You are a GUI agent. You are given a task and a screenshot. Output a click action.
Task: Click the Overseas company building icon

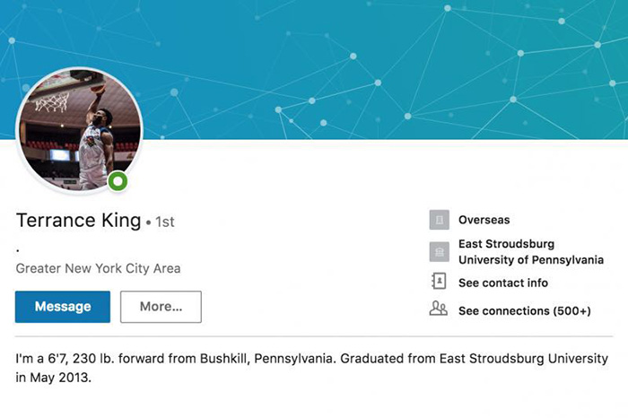pyautogui.click(x=439, y=220)
